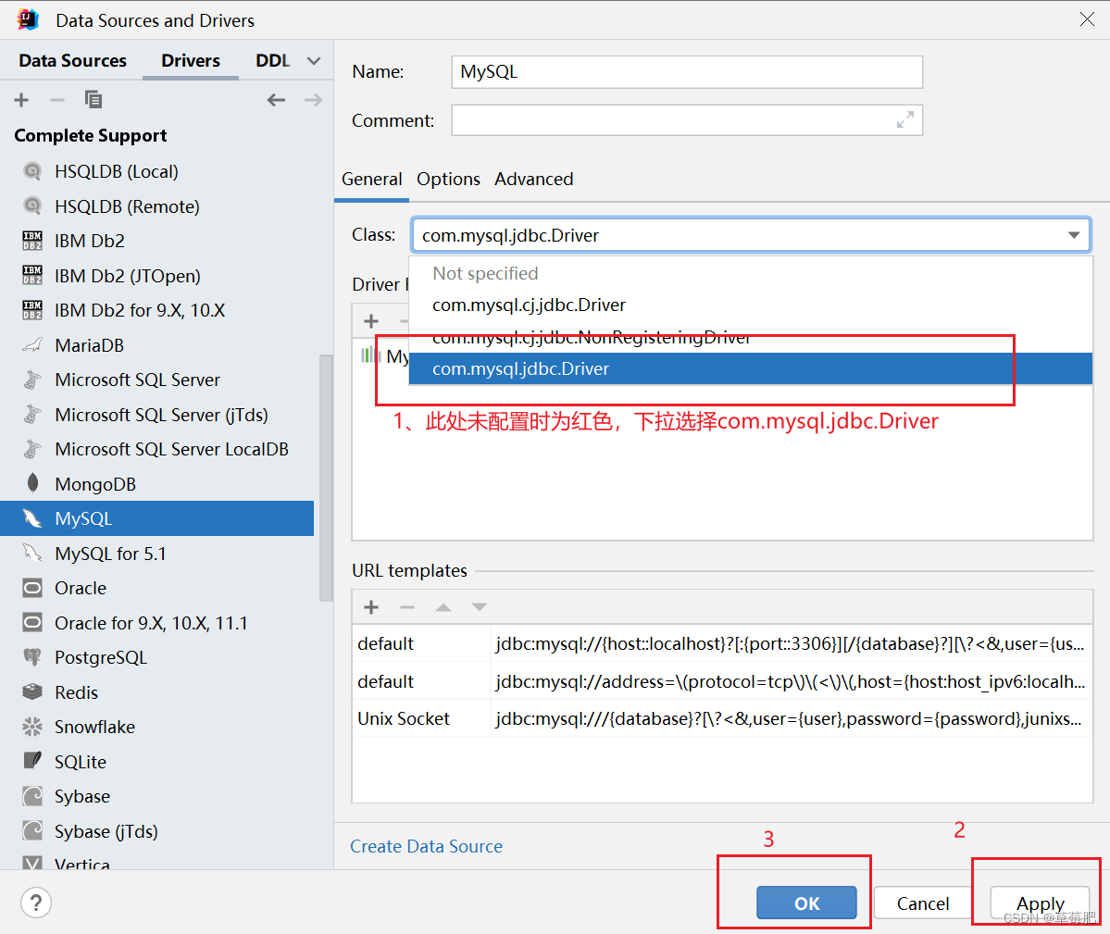Select IBM Db2 for 9.X, 10.X driver
This screenshot has width=1110, height=934.
point(157,310)
